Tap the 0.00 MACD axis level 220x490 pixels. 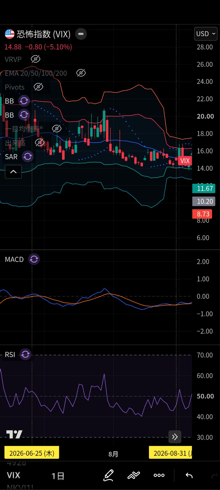click(x=203, y=296)
